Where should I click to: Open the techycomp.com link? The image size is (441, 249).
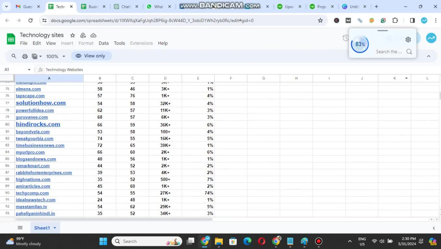point(32,193)
